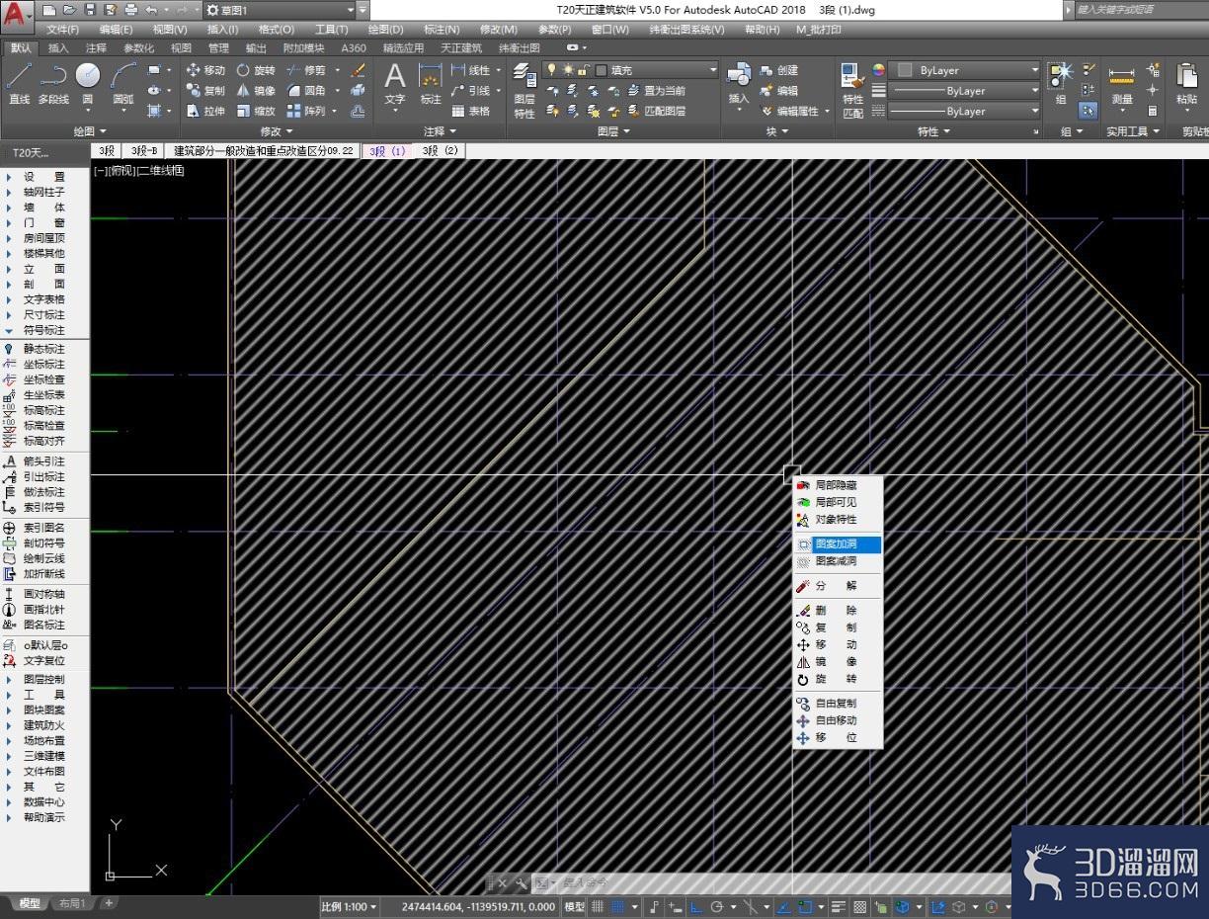Image resolution: width=1209 pixels, height=919 pixels.
Task: Click the 复制 copy tool in ribbon
Action: (205, 91)
